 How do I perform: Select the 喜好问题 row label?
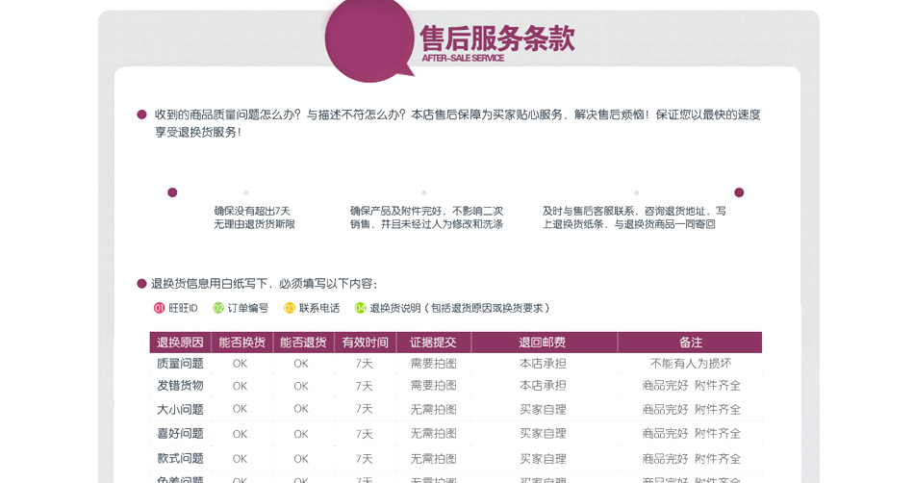tap(180, 434)
